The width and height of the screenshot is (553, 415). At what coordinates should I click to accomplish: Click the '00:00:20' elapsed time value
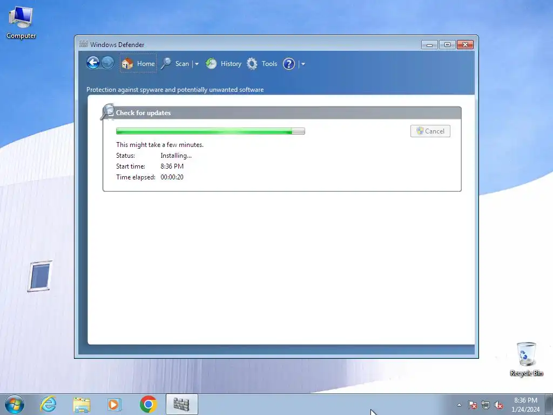coord(172,177)
